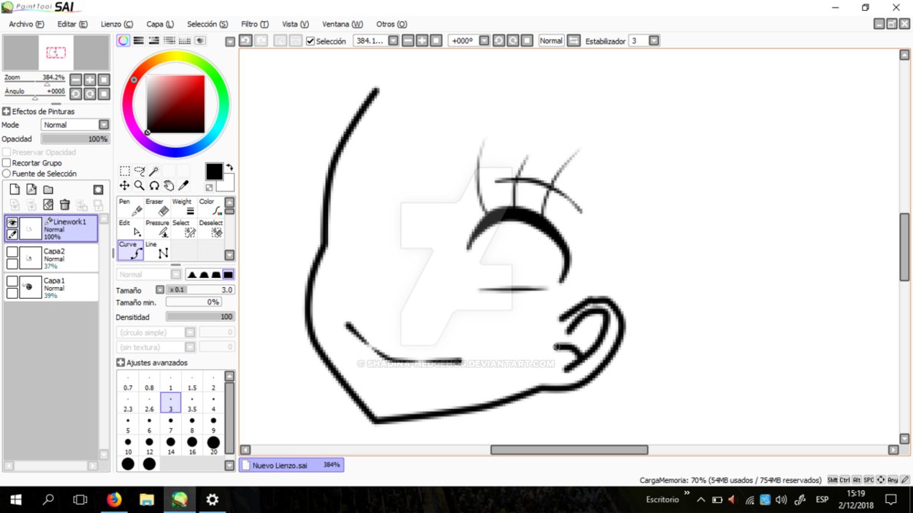Toggle Preservar Opacidad

(6, 152)
